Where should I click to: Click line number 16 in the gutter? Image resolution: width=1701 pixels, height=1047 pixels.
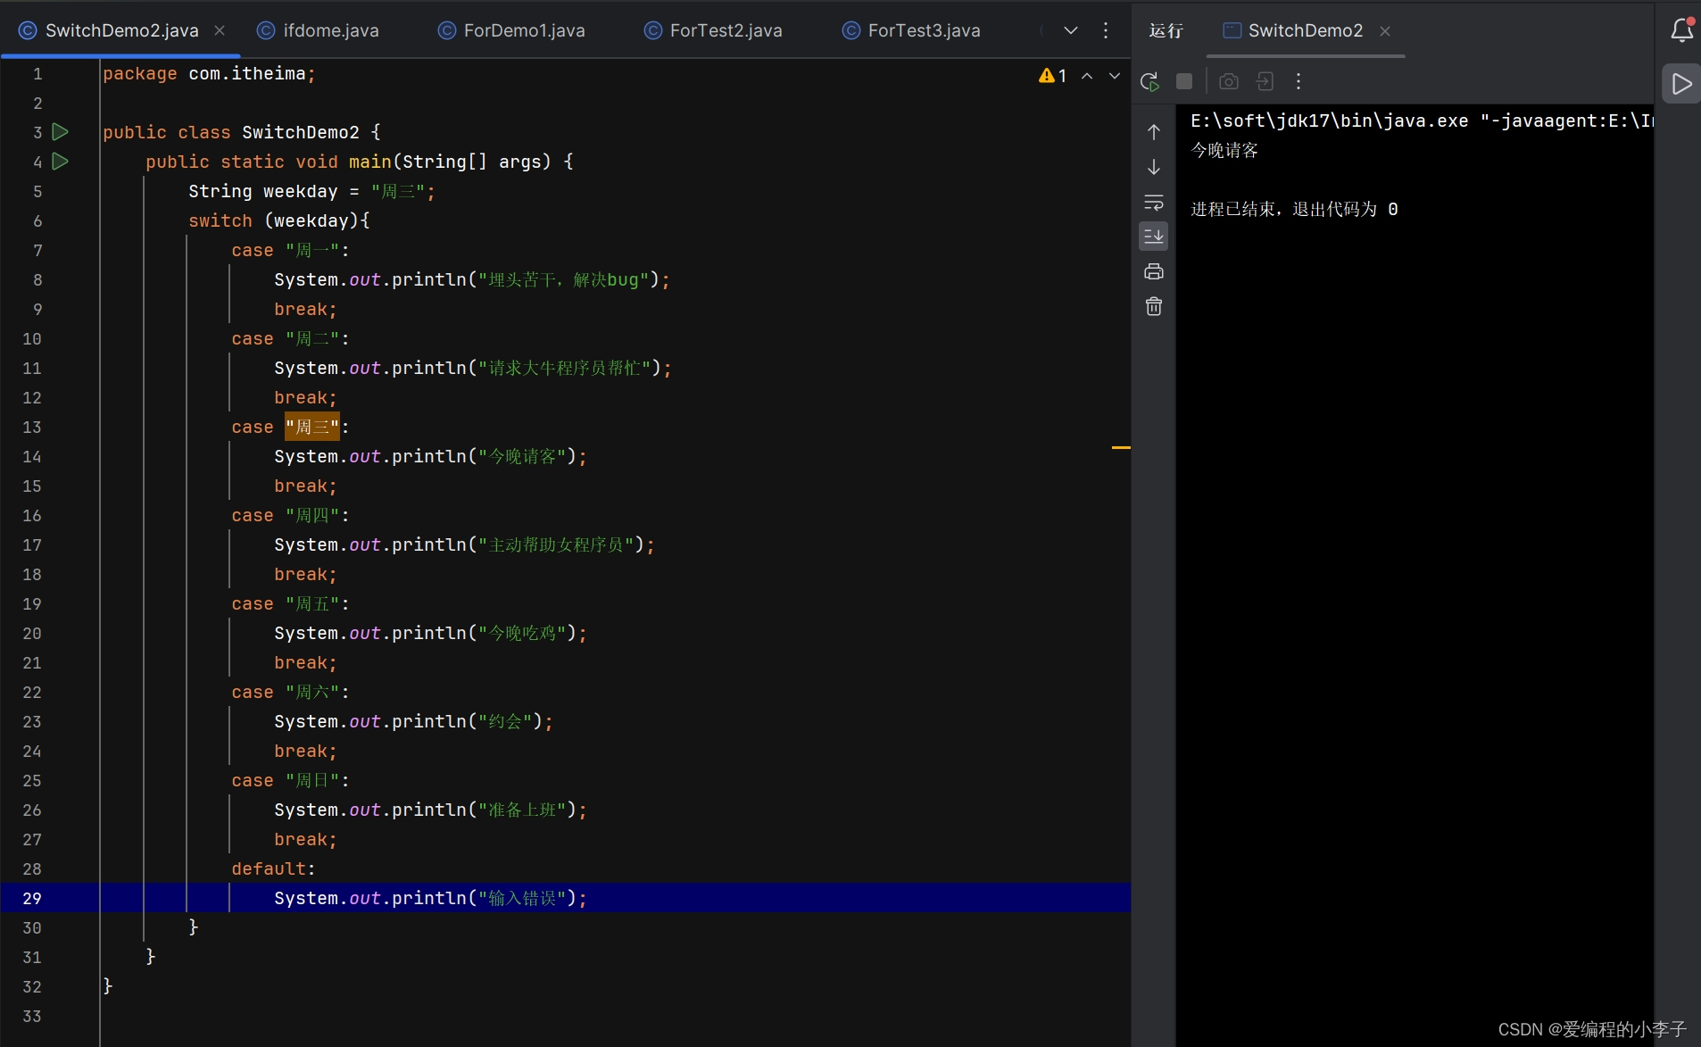pyautogui.click(x=32, y=515)
